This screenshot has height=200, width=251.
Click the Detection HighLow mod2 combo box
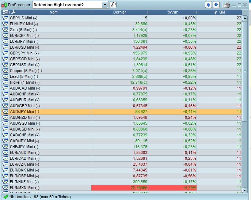[67, 5]
